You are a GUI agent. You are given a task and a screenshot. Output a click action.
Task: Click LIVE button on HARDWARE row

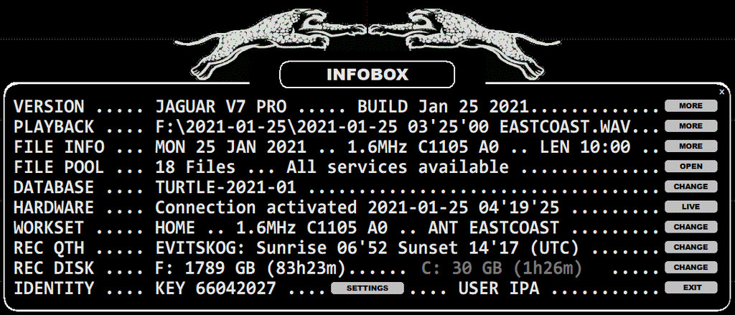pos(691,207)
